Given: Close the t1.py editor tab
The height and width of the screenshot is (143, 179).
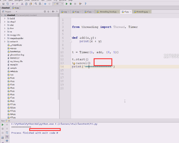Looking at the screenshot, I should [x=81, y=12].
